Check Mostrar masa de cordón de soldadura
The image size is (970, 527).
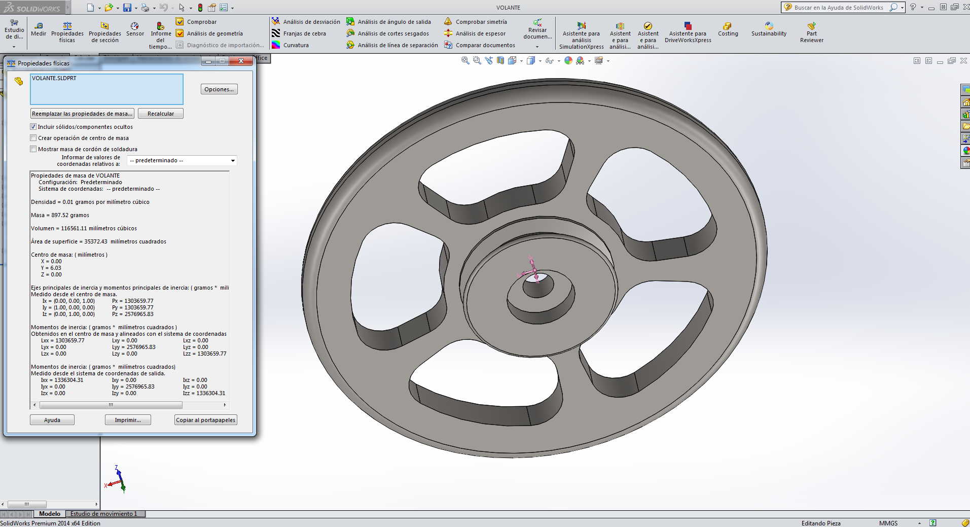coord(33,149)
